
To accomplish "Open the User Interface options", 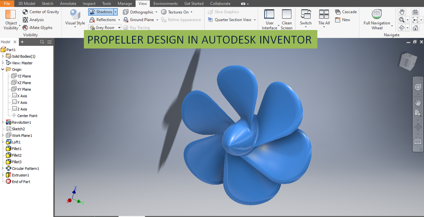I will point(269,19).
